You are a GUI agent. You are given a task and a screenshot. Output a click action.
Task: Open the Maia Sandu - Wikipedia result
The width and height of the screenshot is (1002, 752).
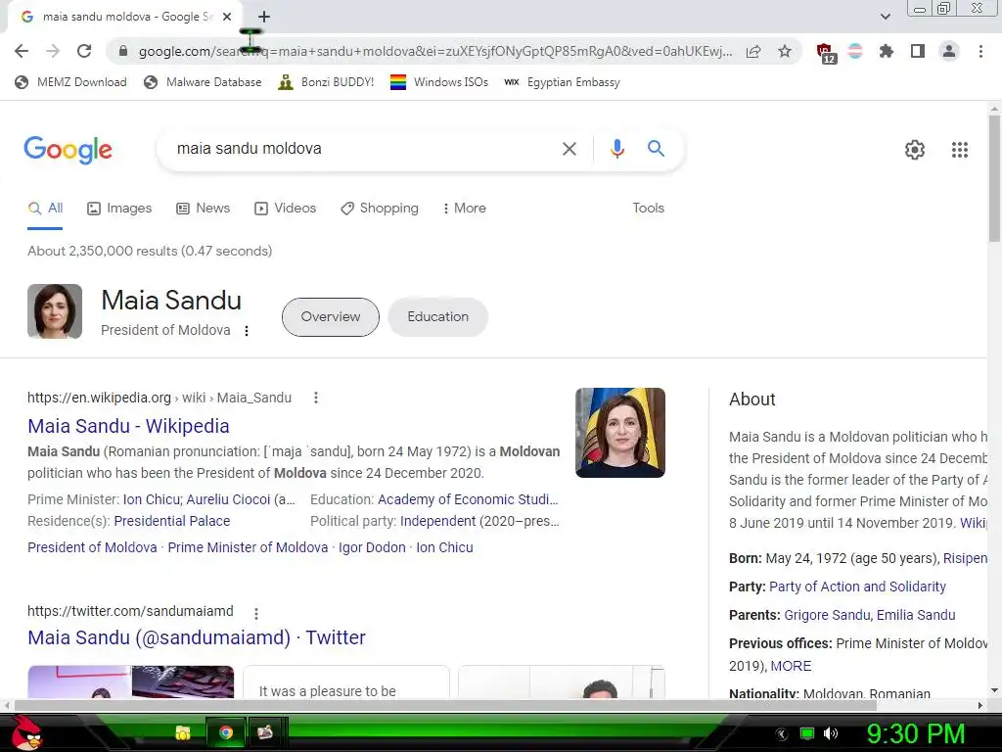point(128,427)
